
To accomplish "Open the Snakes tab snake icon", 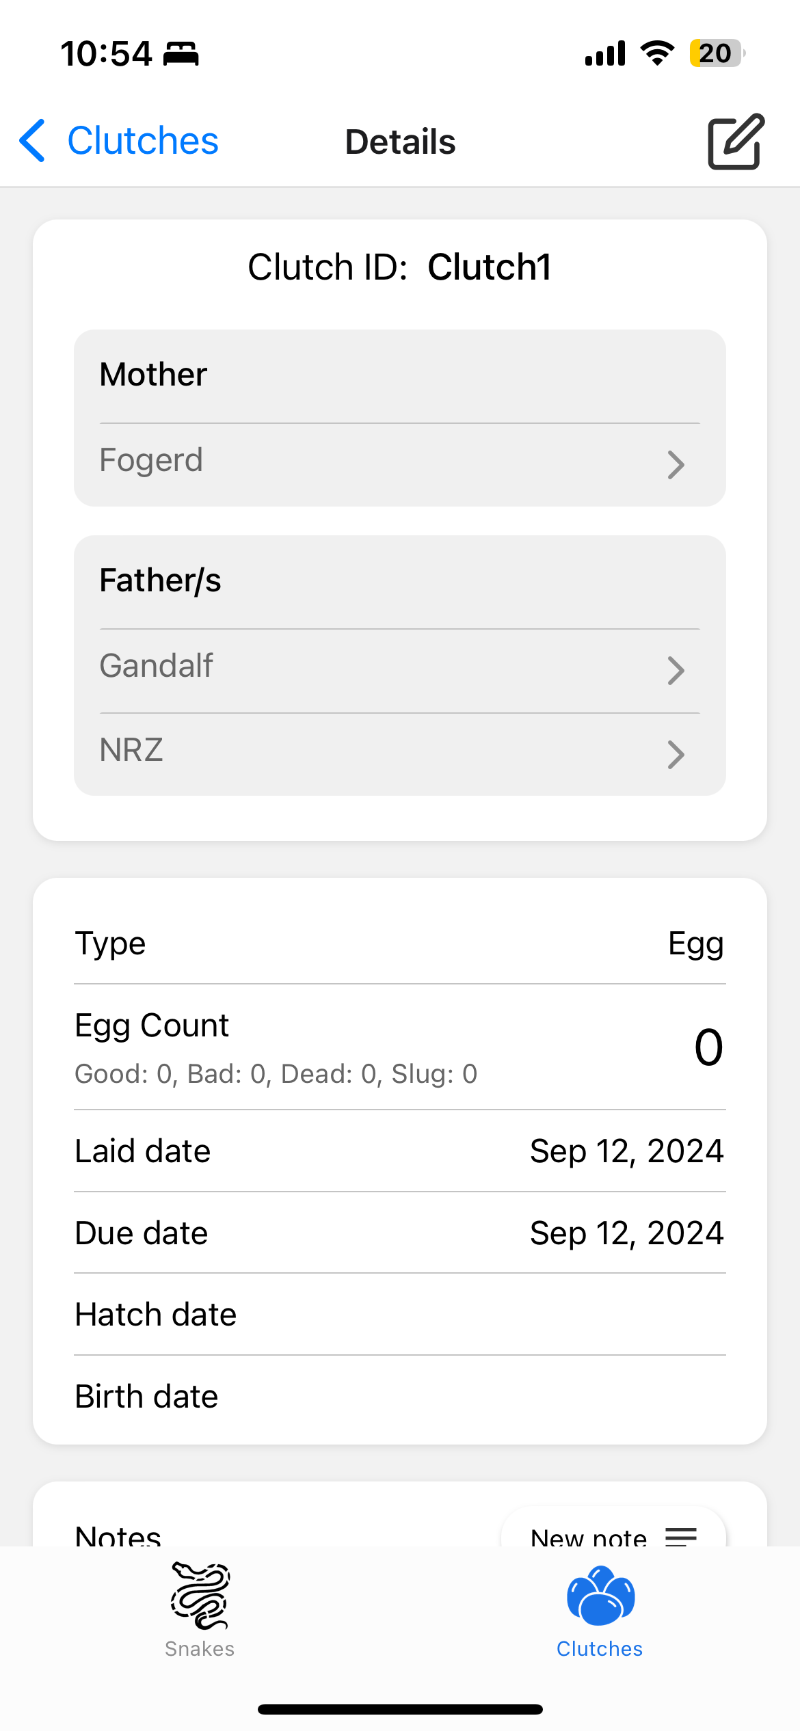I will [200, 1596].
